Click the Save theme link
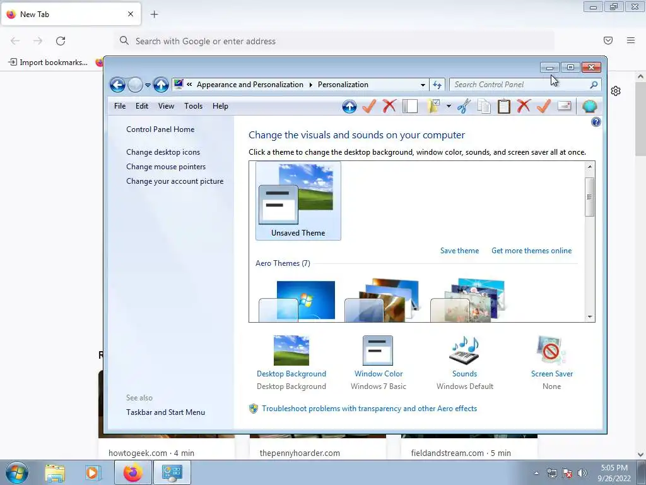646x485 pixels. coord(459,251)
